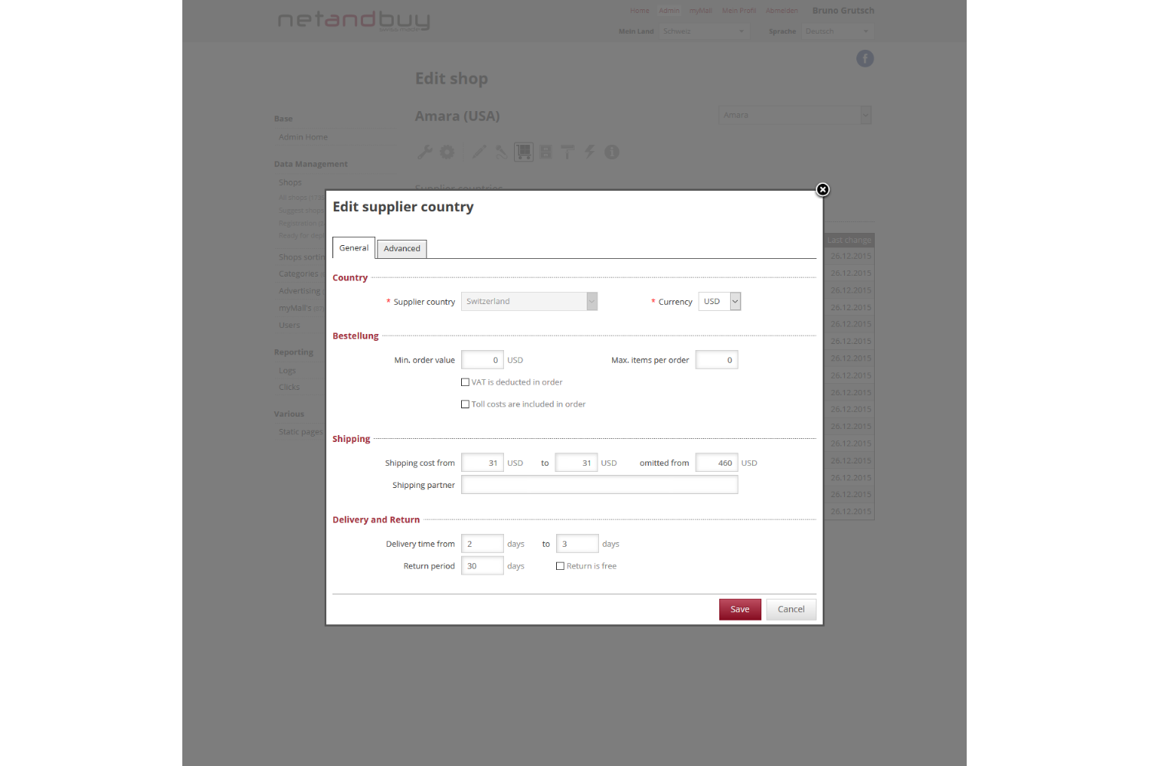The height and width of the screenshot is (766, 1149).
Task: Click the Shipping partner text field
Action: tap(599, 485)
